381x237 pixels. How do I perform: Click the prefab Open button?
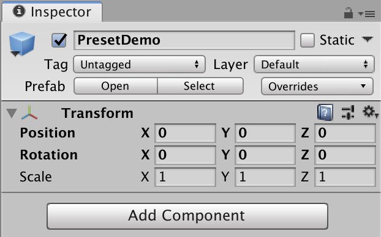115,86
